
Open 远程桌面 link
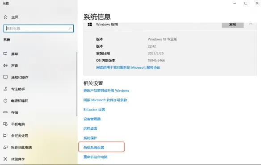[90, 128]
